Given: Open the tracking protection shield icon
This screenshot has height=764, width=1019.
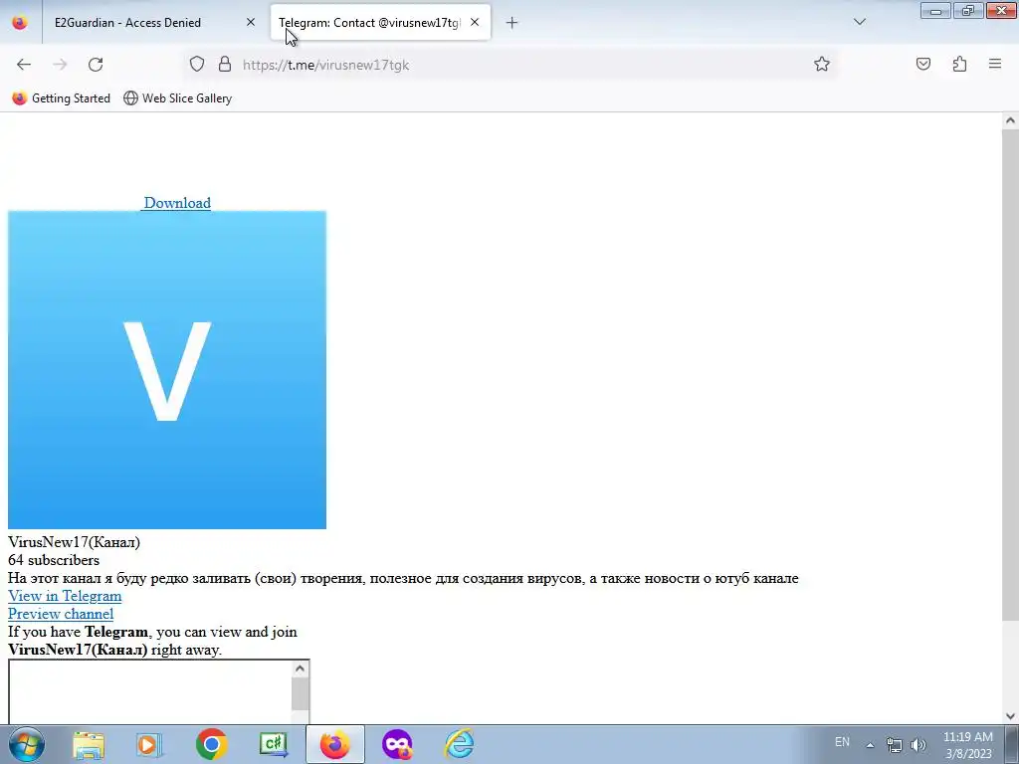Looking at the screenshot, I should click(197, 64).
